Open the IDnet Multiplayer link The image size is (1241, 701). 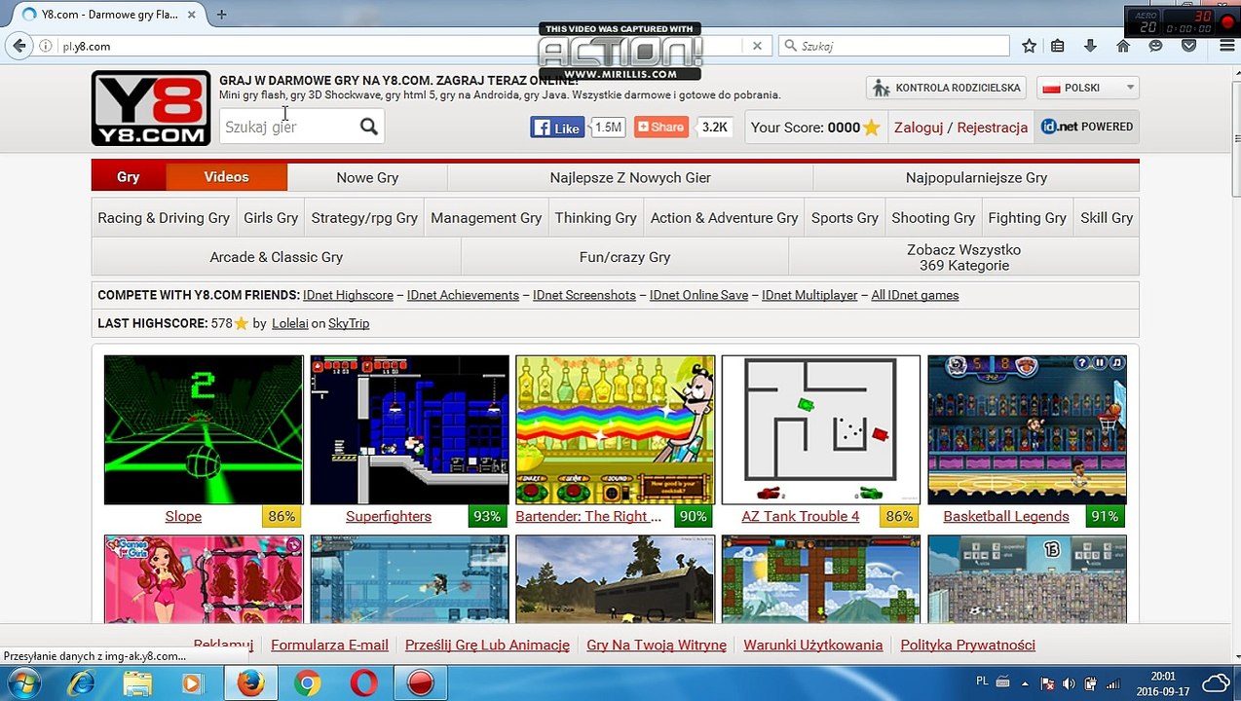(x=809, y=295)
